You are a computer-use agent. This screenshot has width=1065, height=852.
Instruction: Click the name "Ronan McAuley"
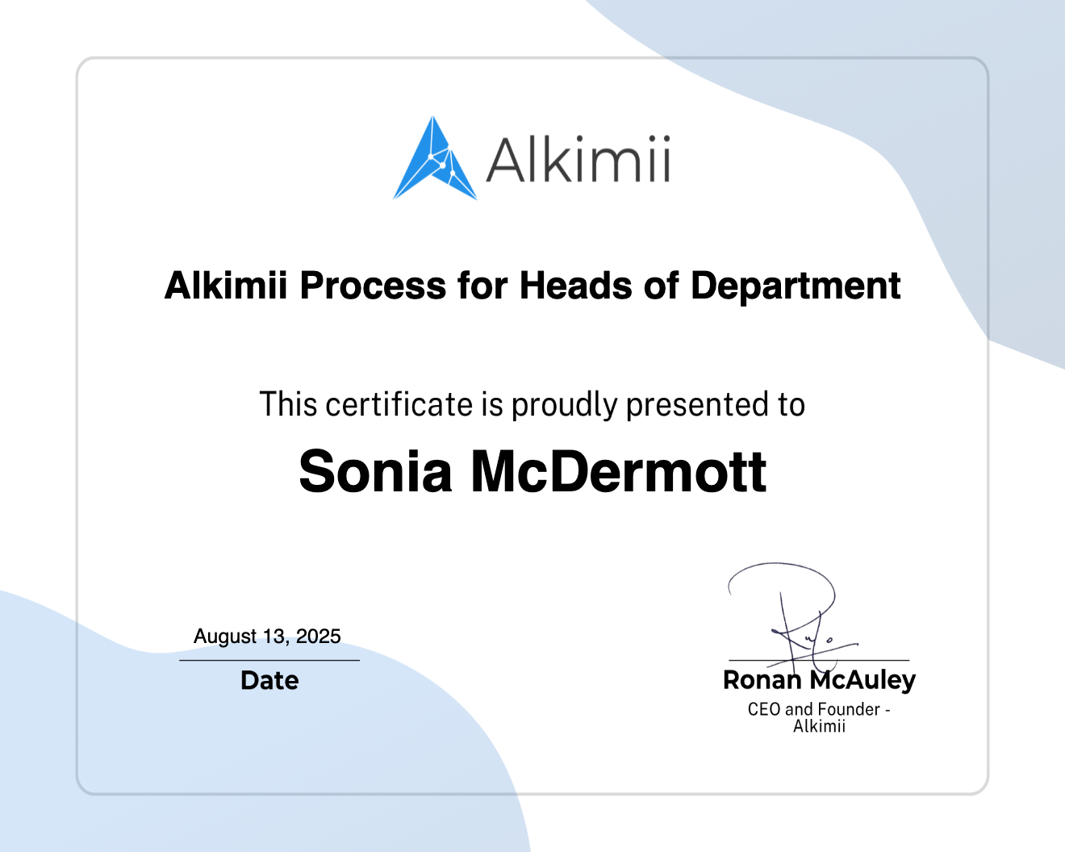pyautogui.click(x=819, y=680)
